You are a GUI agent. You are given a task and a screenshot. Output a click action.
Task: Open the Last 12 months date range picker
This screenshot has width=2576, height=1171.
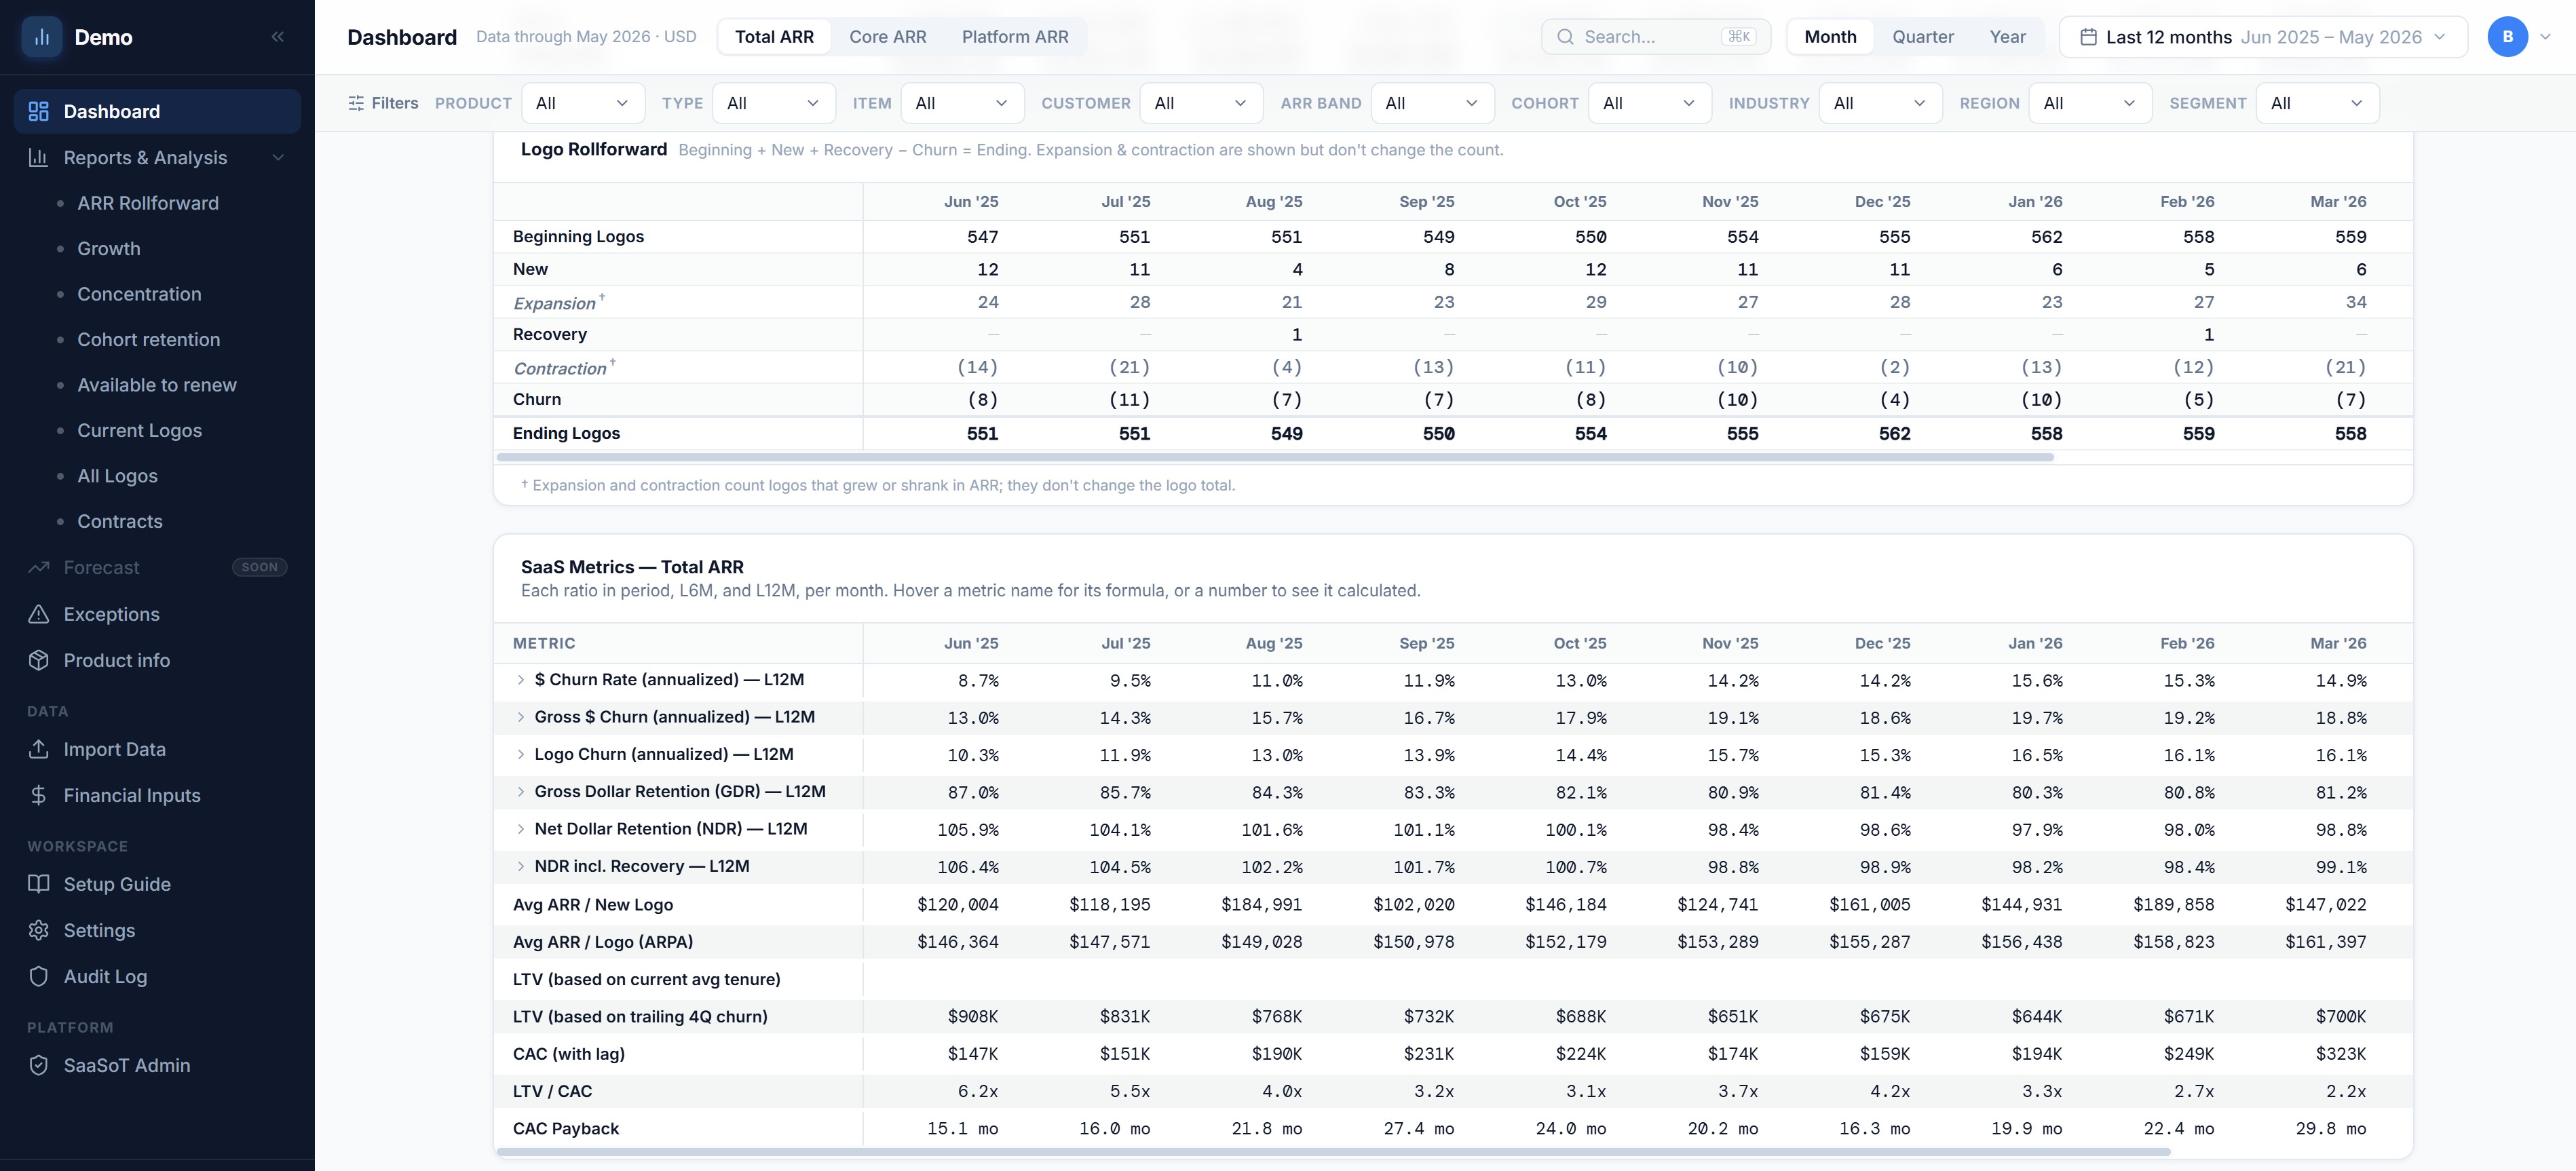click(x=2263, y=37)
